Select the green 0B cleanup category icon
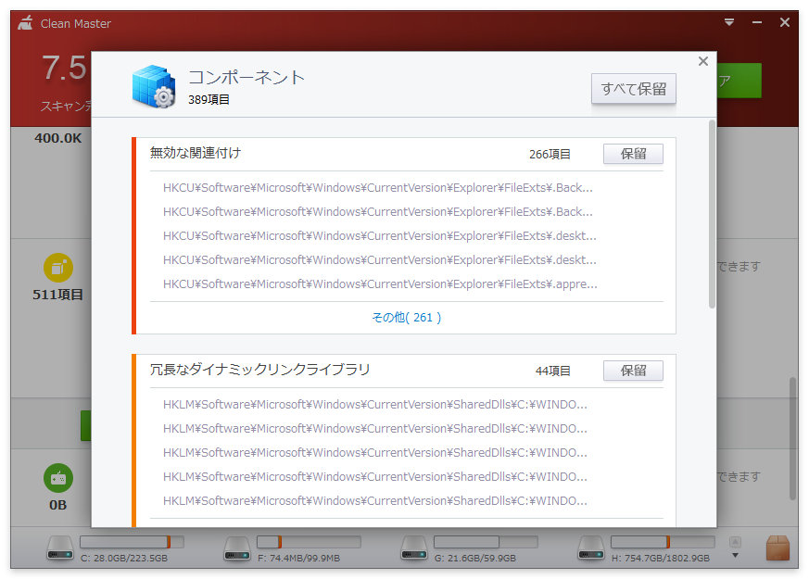The width and height of the screenshot is (809, 579). [x=57, y=478]
